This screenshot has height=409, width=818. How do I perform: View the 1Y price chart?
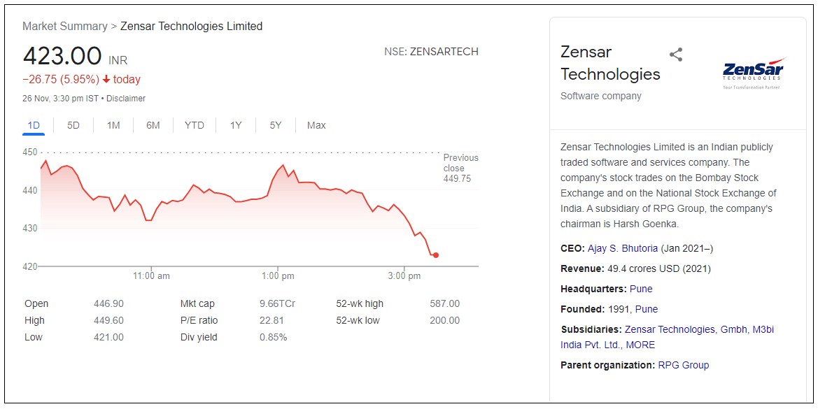coord(236,125)
